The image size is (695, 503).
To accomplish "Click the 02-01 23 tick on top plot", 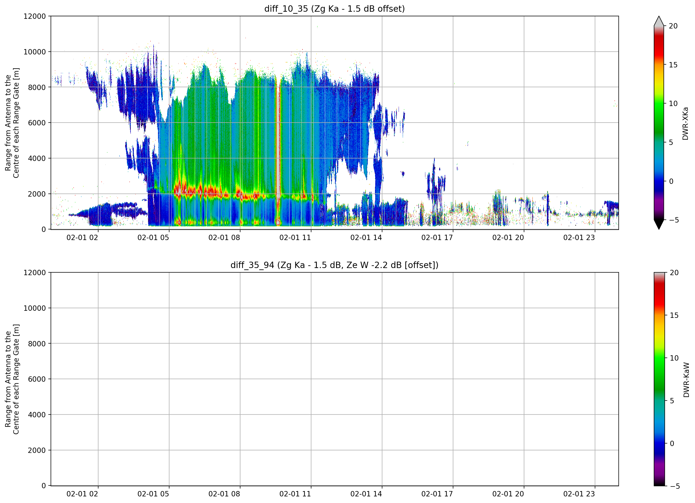I will [579, 238].
